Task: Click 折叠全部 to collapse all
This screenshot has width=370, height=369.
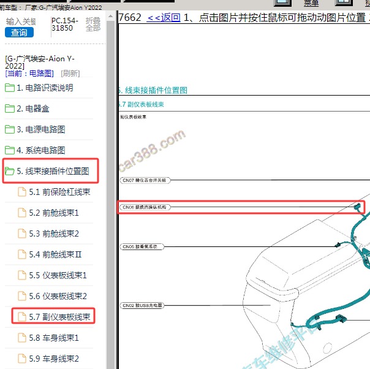Action: click(93, 25)
